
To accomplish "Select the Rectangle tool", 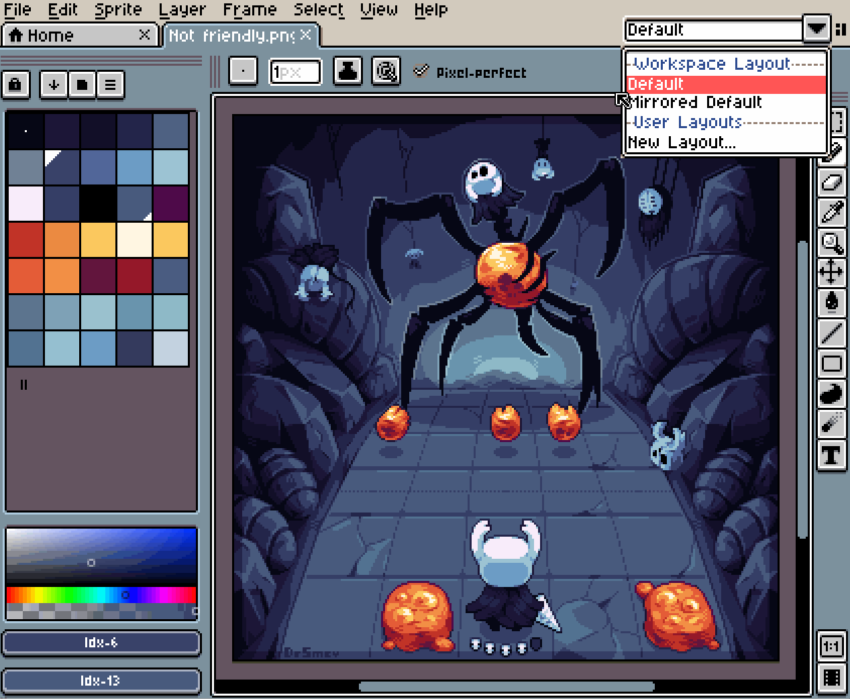I will click(x=831, y=364).
